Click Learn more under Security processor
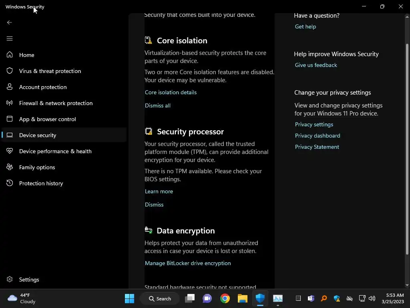This screenshot has width=410, height=308. [x=159, y=191]
